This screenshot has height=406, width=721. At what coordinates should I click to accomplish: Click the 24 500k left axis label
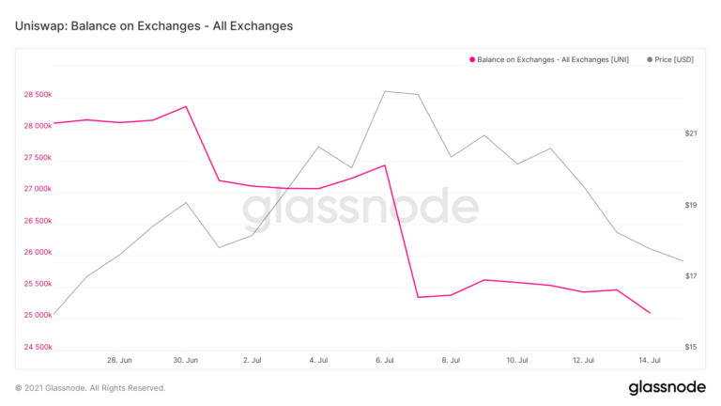[38, 348]
